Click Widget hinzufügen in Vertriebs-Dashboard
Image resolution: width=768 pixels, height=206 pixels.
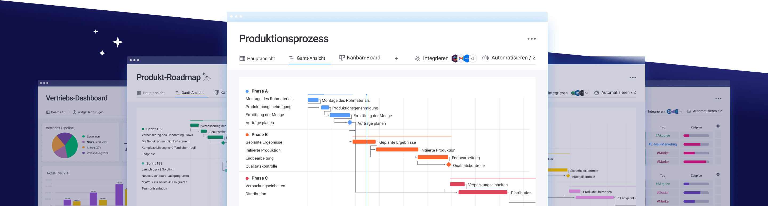pos(88,112)
